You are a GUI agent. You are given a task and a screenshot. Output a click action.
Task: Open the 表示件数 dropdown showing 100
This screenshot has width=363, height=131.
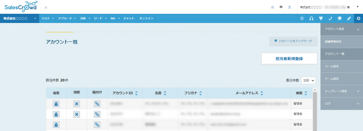click(x=308, y=80)
